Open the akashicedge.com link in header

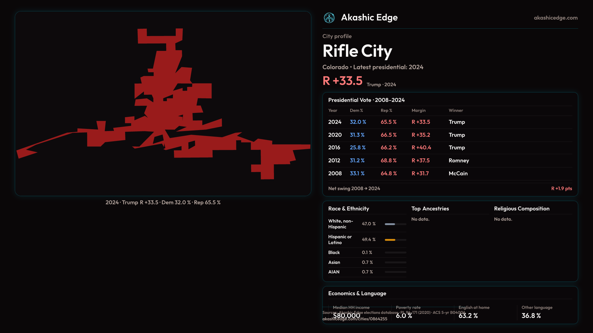[x=555, y=18]
